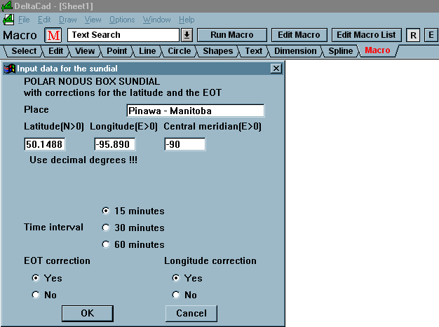Set EOT correction to No
Image resolution: width=439 pixels, height=327 pixels.
(36, 295)
